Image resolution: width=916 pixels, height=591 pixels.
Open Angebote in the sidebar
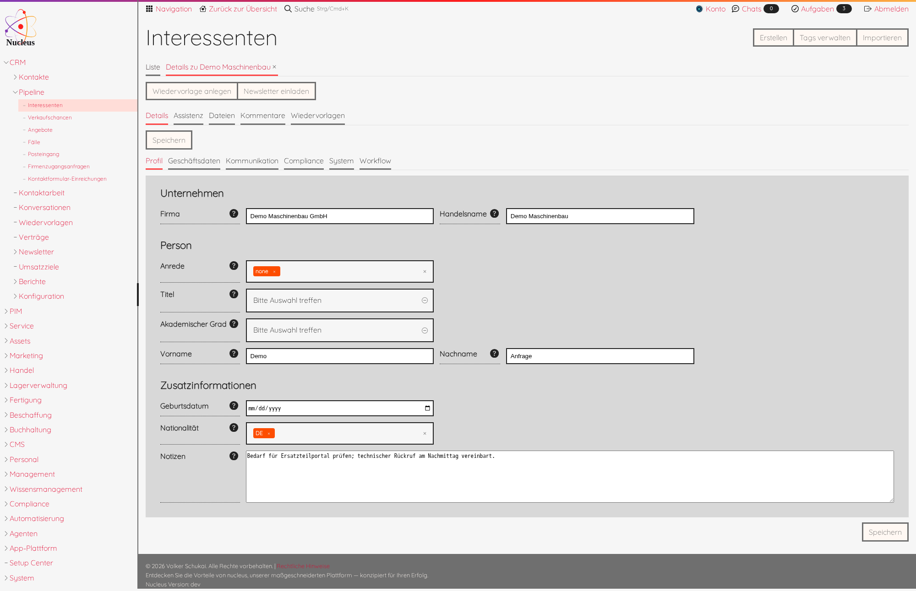[x=40, y=130]
